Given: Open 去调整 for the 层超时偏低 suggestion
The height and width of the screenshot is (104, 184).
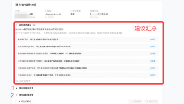Looking at the screenshot, I should pyautogui.click(x=153, y=53).
